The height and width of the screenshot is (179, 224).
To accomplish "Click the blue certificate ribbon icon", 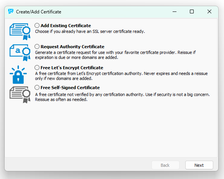I will pyautogui.click(x=20, y=32).
